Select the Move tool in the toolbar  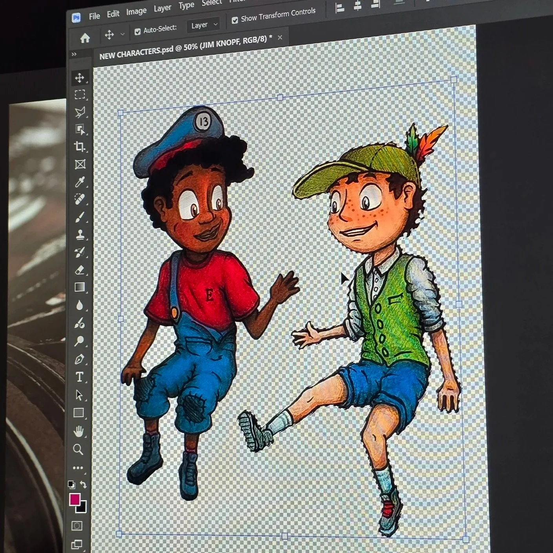80,78
